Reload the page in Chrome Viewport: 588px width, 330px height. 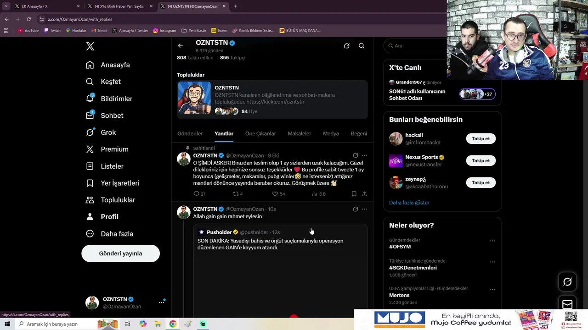tap(28, 19)
